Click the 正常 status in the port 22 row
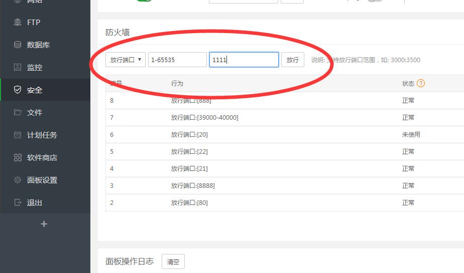This screenshot has width=464, height=273. [408, 152]
